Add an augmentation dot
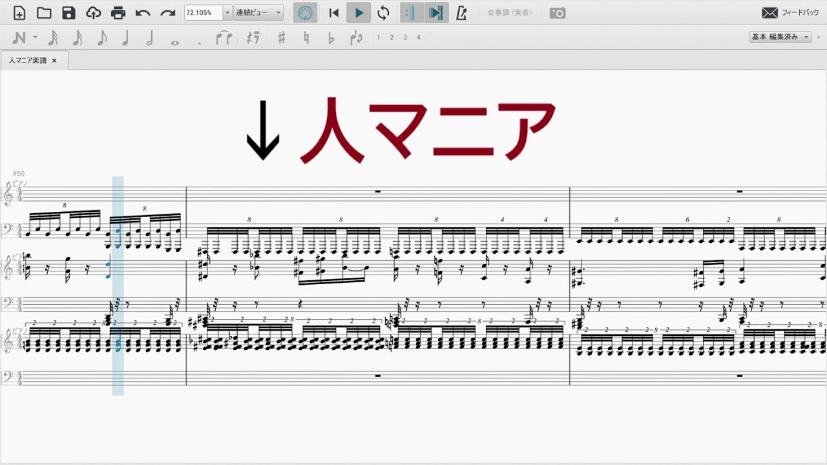The width and height of the screenshot is (827, 465). coord(200,43)
